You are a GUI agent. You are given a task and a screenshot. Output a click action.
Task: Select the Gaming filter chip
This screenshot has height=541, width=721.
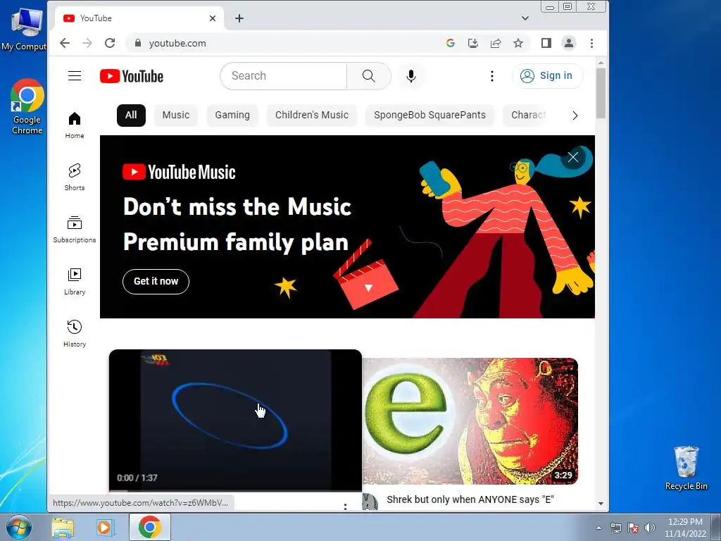(x=232, y=115)
